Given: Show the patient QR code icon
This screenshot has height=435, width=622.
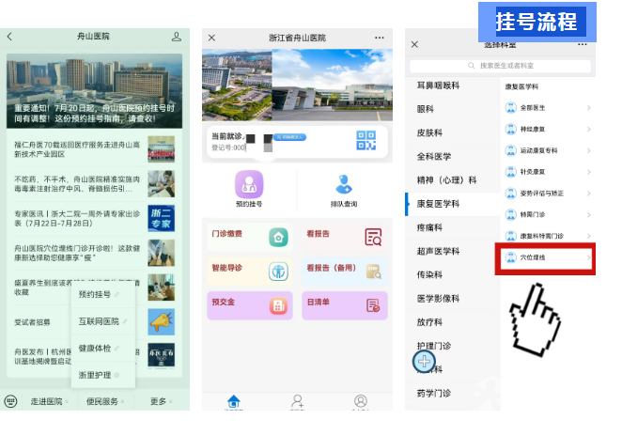Looking at the screenshot, I should pyautogui.click(x=365, y=140).
